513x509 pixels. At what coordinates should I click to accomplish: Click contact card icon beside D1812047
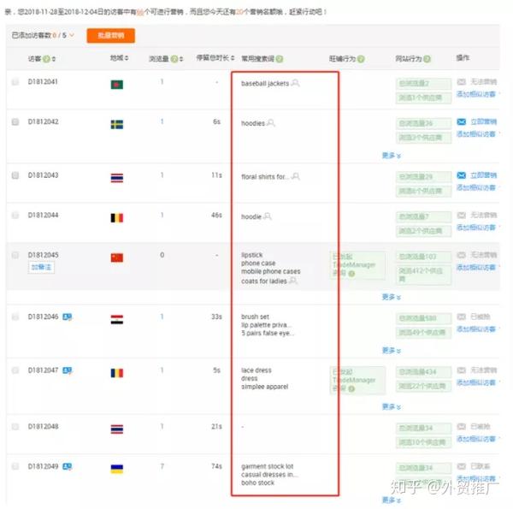click(x=67, y=370)
